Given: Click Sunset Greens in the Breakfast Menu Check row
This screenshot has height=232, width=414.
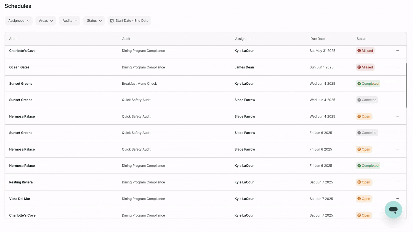Looking at the screenshot, I should click(21, 84).
